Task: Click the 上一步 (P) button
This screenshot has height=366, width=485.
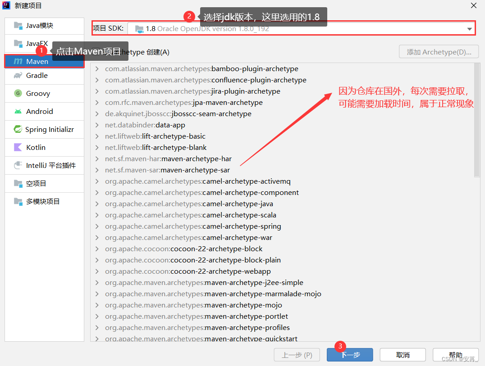Action: 297,355
